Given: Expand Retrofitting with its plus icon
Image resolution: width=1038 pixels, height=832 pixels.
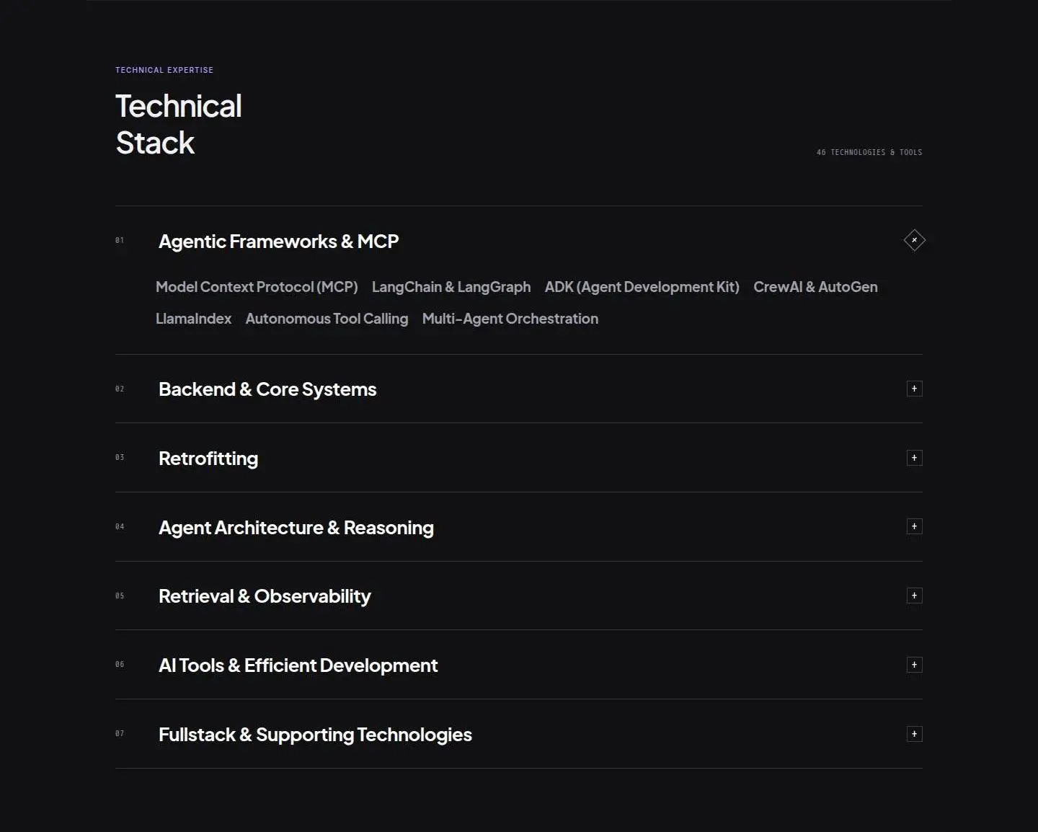Looking at the screenshot, I should click(914, 458).
